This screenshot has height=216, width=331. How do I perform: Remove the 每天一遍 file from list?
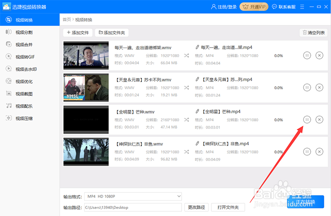319,56
